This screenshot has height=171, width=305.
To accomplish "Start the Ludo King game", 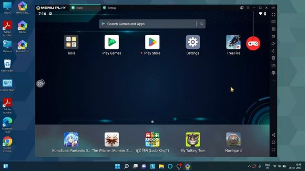I will pyautogui.click(x=152, y=139).
